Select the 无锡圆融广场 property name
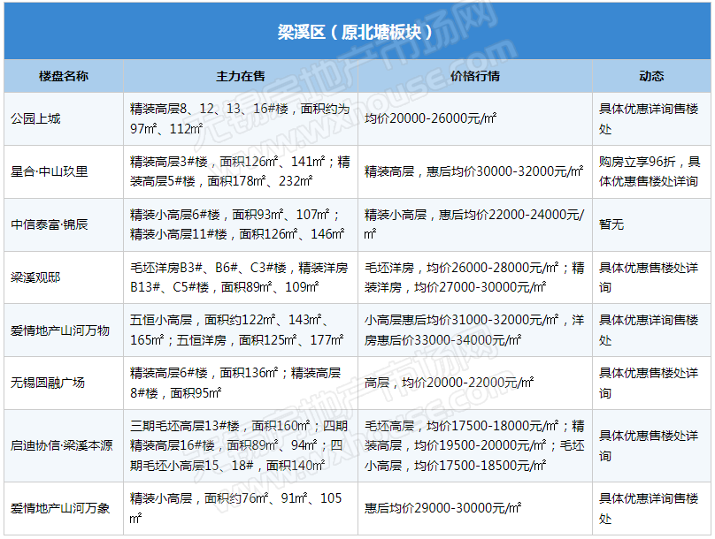Screen dimensions: 715x539 [x=48, y=383]
